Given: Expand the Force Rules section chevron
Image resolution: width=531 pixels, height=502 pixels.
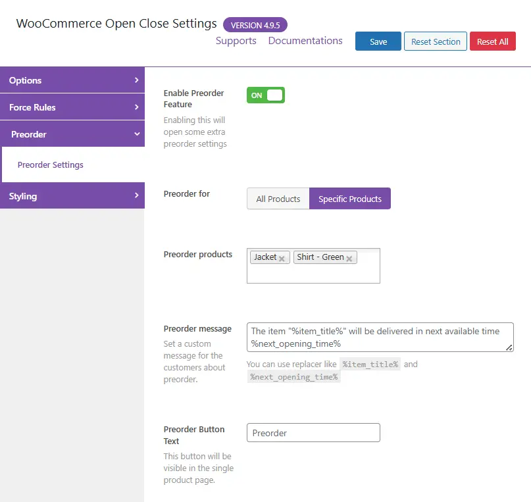Looking at the screenshot, I should [136, 107].
